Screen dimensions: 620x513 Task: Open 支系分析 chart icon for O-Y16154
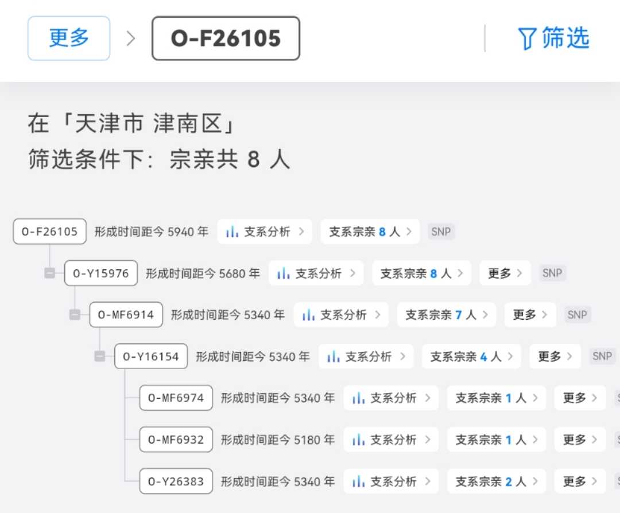tap(333, 357)
